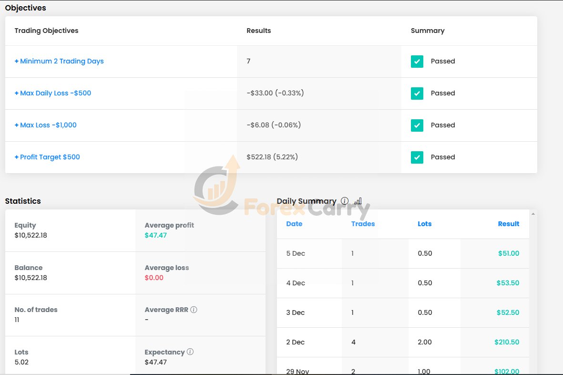The image size is (563, 375).
Task: Select the 5 Dec date cell
Action: [296, 253]
